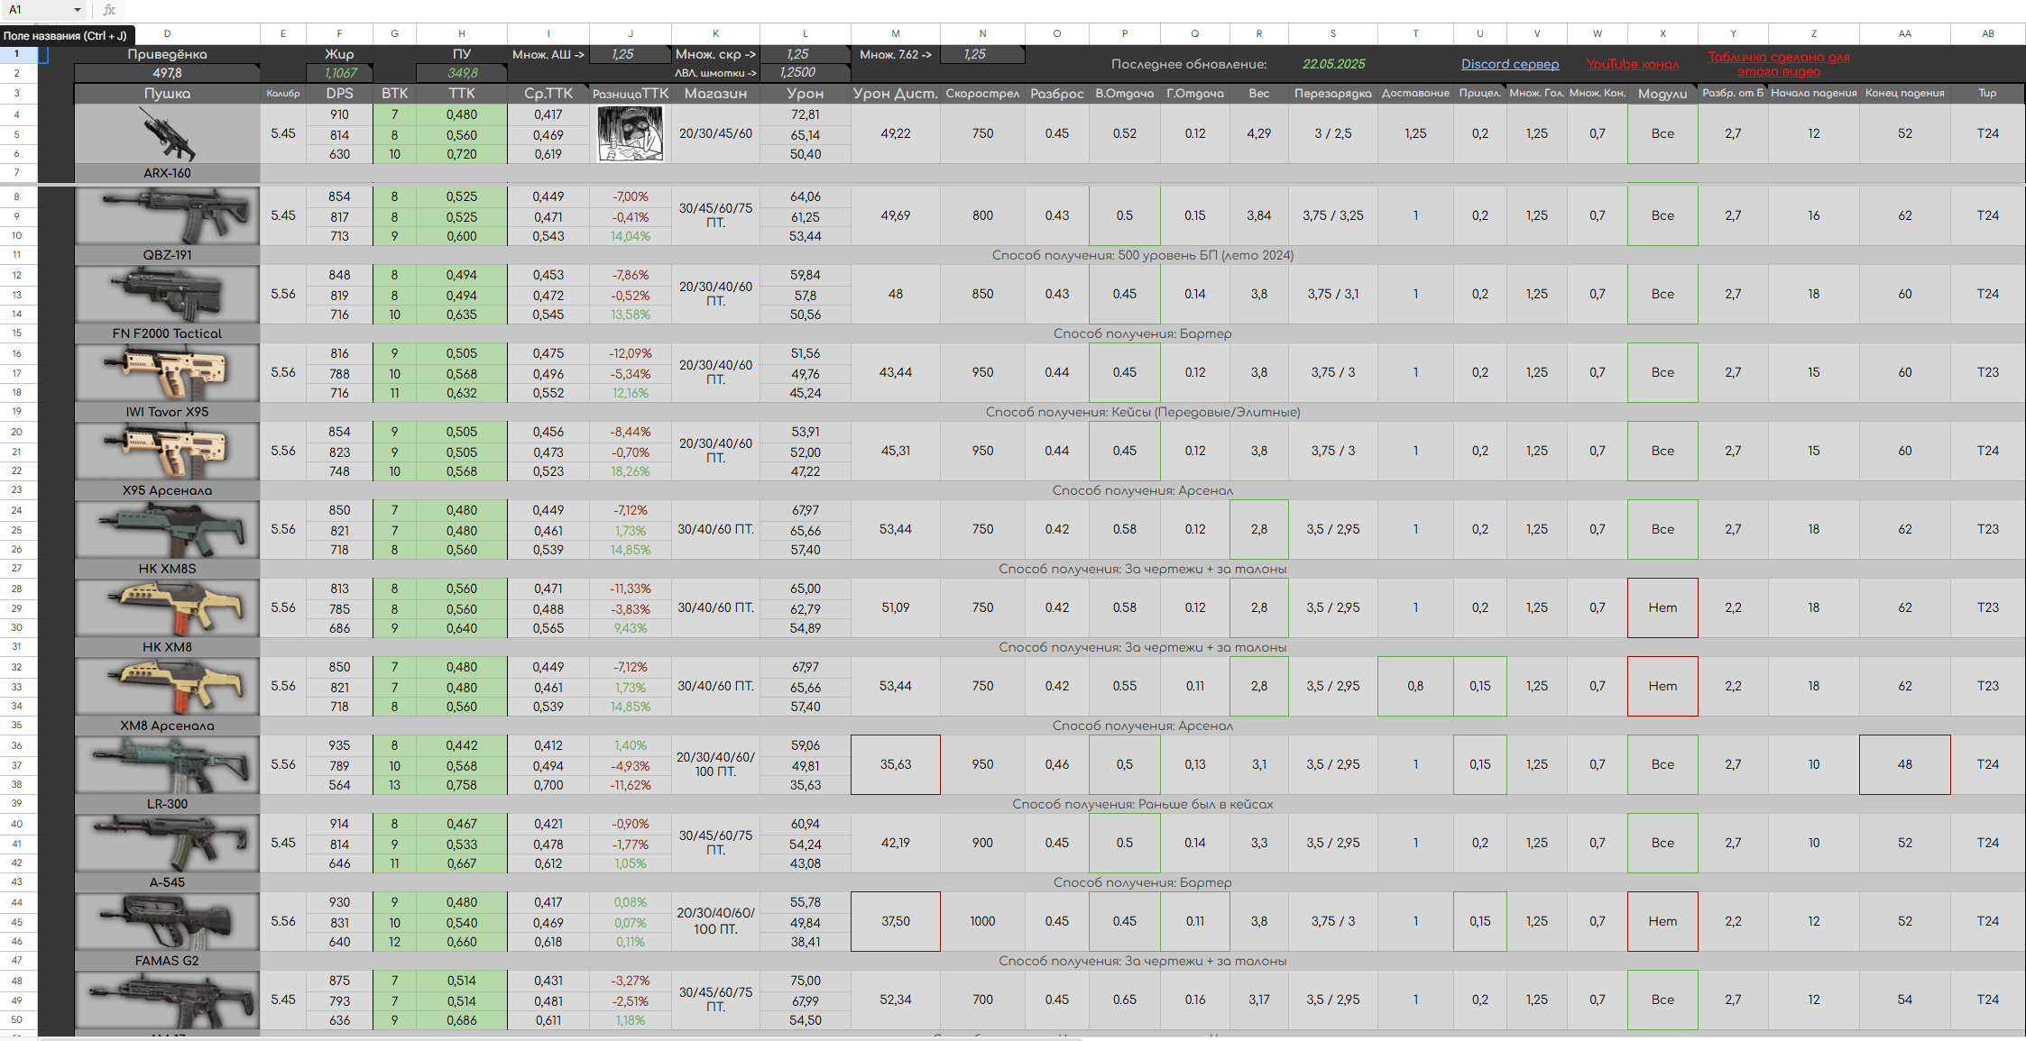
Task: Click LR-300 distance damage cell 35,63
Action: click(896, 764)
